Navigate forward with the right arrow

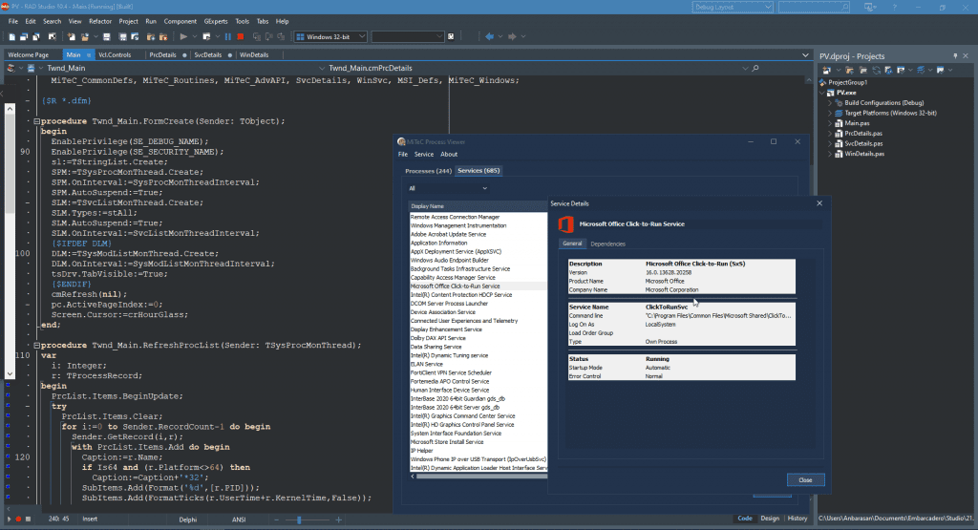[x=512, y=37]
